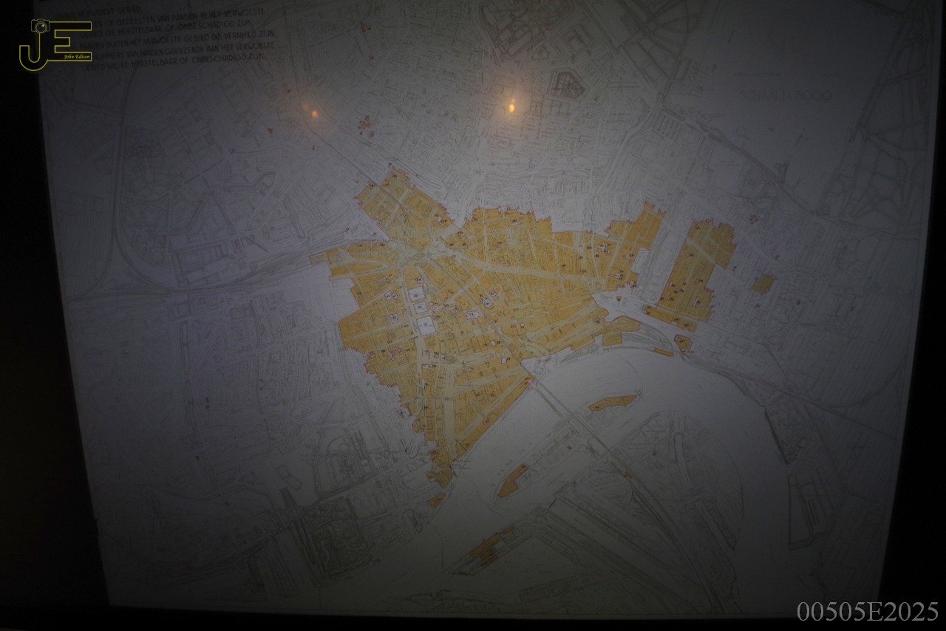Click the dimmer orange light reflection on the left

[x=313, y=112]
